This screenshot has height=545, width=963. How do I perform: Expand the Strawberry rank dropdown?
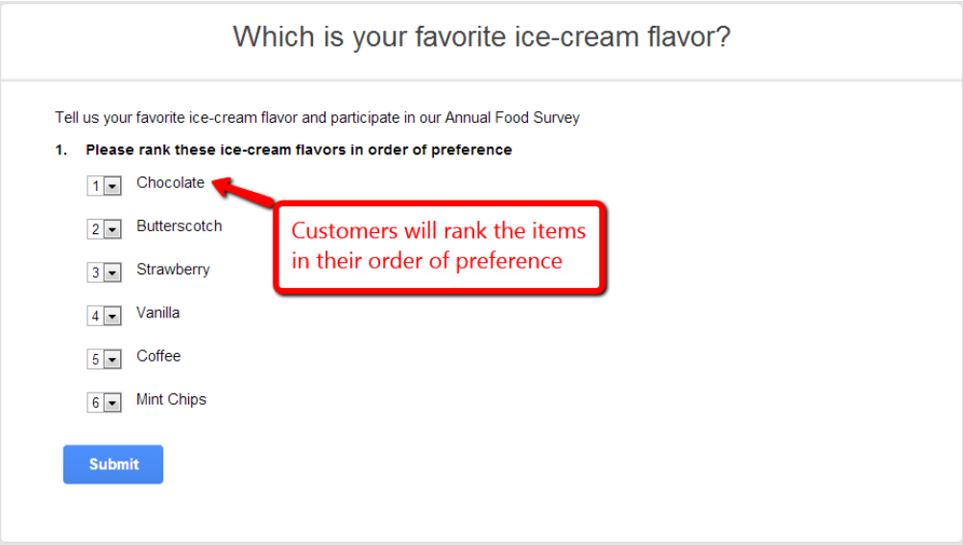[x=104, y=272]
